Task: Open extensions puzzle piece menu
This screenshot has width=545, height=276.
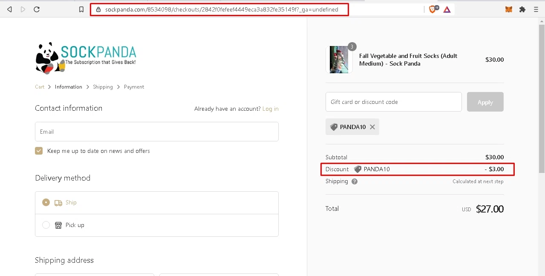Action: coord(522,9)
